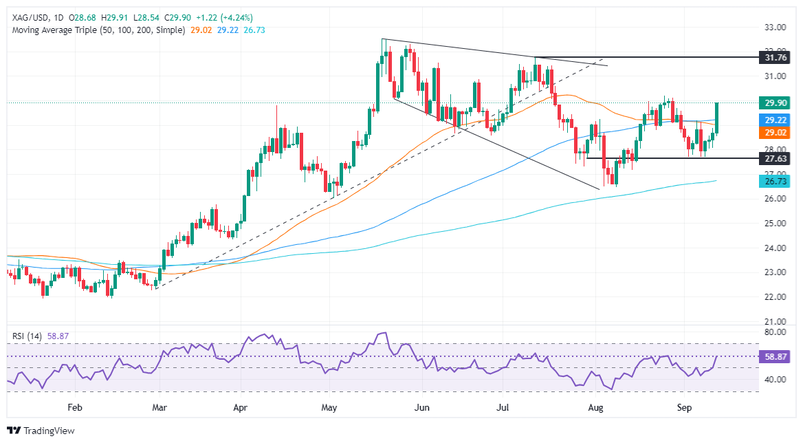The width and height of the screenshot is (803, 443).
Task: Click the 29.22 blue MA price label
Action: pos(775,120)
